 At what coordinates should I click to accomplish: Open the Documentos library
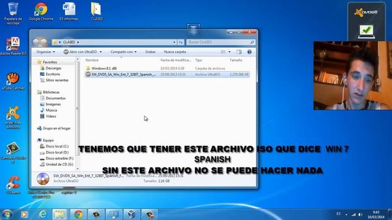(55, 98)
